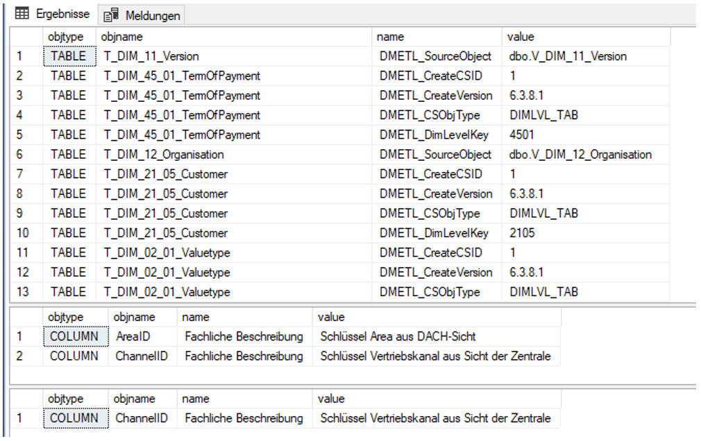Select name header in third grid
This screenshot has height=441, width=701.
244,399
